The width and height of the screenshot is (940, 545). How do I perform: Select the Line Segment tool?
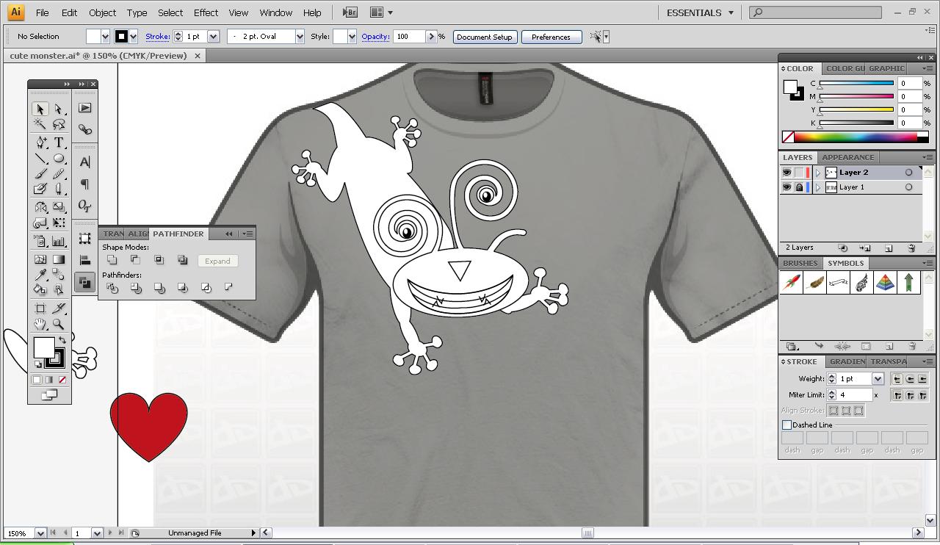pyautogui.click(x=40, y=159)
